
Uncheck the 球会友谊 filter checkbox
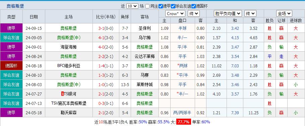(x=173, y=6)
